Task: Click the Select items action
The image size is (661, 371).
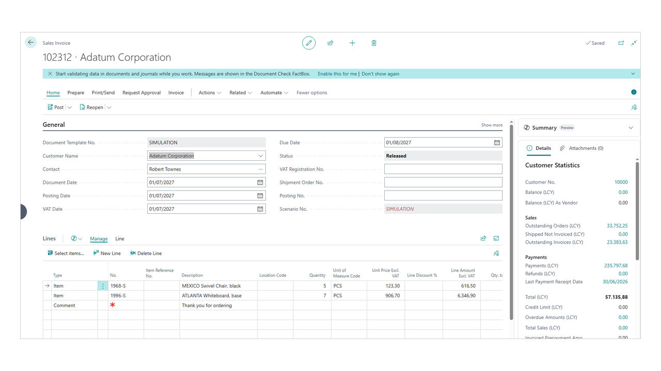Action: click(x=66, y=254)
